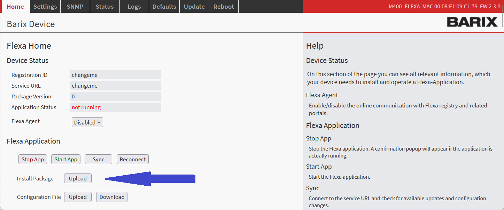Click the 'Start App' help heading
Screen dimensions: 504x210
pyautogui.click(x=319, y=167)
